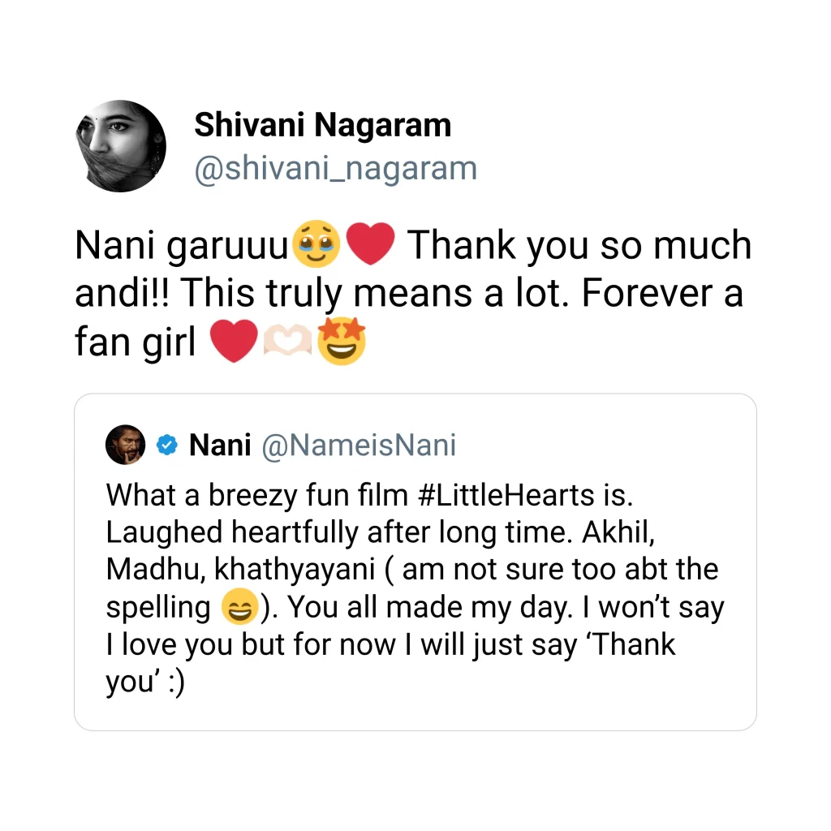
Task: Open Nani's small profile picture
Action: point(125,445)
